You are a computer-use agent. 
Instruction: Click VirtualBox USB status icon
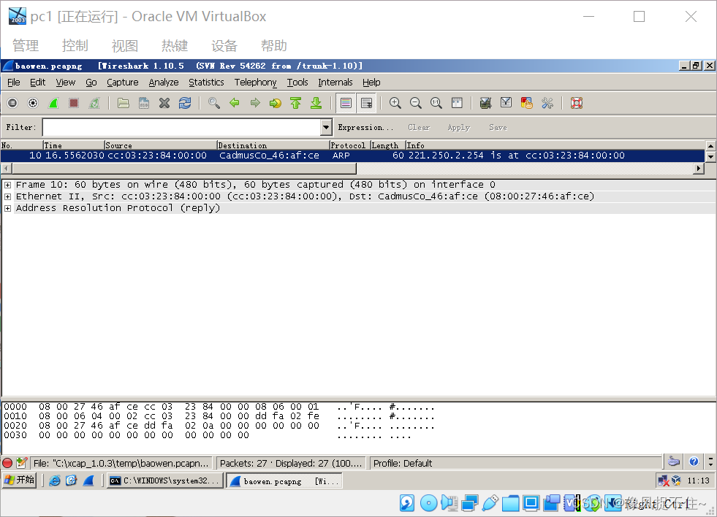(x=490, y=503)
